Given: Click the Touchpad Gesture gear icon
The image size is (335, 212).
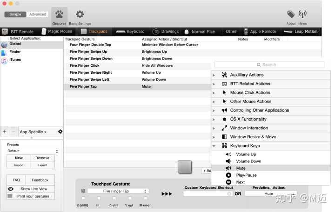Looking at the screenshot, I should point(83,191).
